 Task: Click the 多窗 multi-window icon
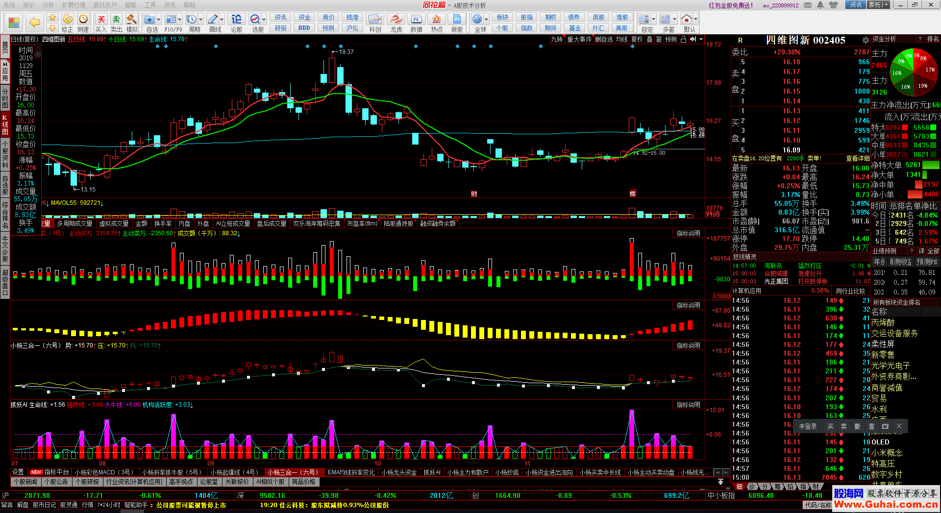666,23
